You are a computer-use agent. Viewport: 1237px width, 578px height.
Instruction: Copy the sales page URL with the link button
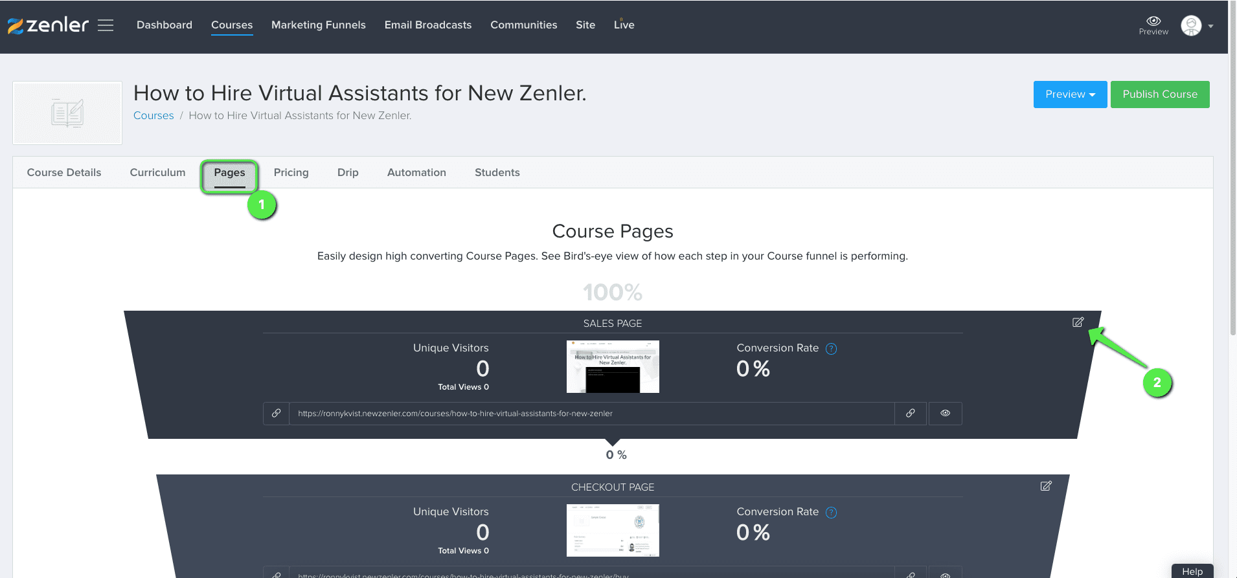tap(911, 413)
